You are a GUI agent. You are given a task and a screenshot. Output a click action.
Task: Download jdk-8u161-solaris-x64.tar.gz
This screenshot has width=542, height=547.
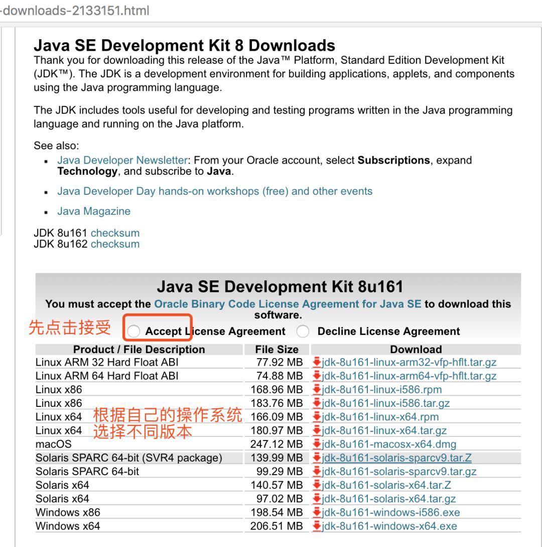point(388,498)
